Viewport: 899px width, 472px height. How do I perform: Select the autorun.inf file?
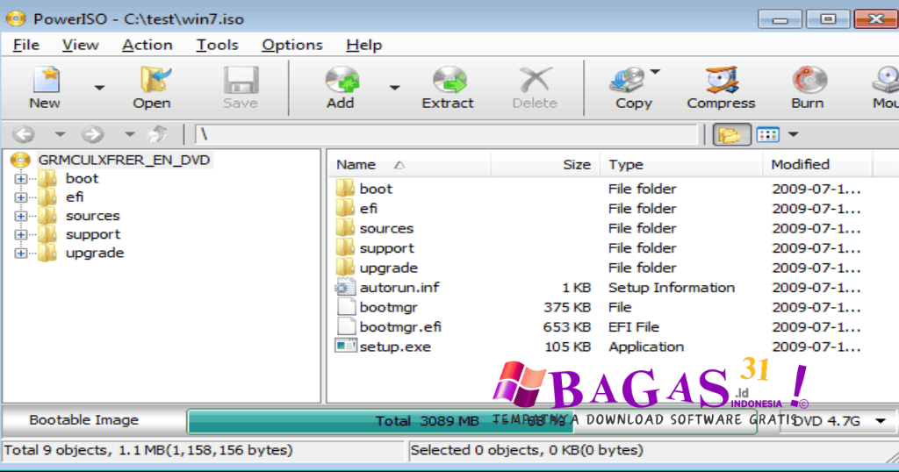point(399,288)
